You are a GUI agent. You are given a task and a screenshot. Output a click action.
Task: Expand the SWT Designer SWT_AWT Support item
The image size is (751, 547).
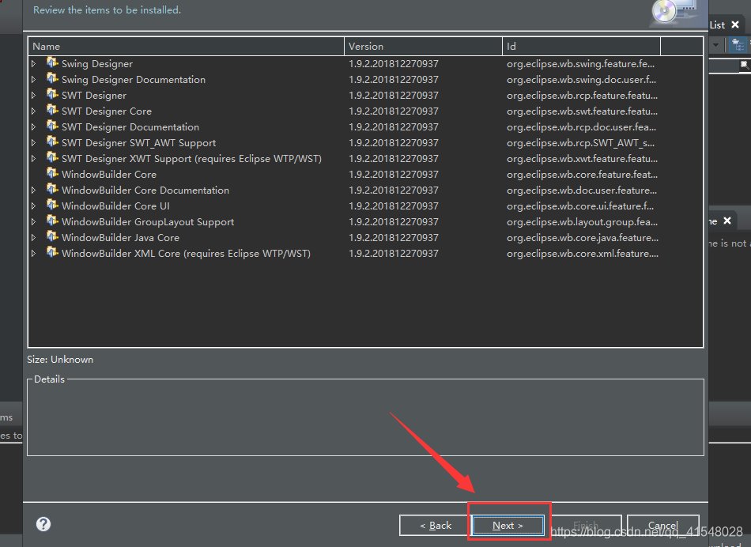pos(33,143)
